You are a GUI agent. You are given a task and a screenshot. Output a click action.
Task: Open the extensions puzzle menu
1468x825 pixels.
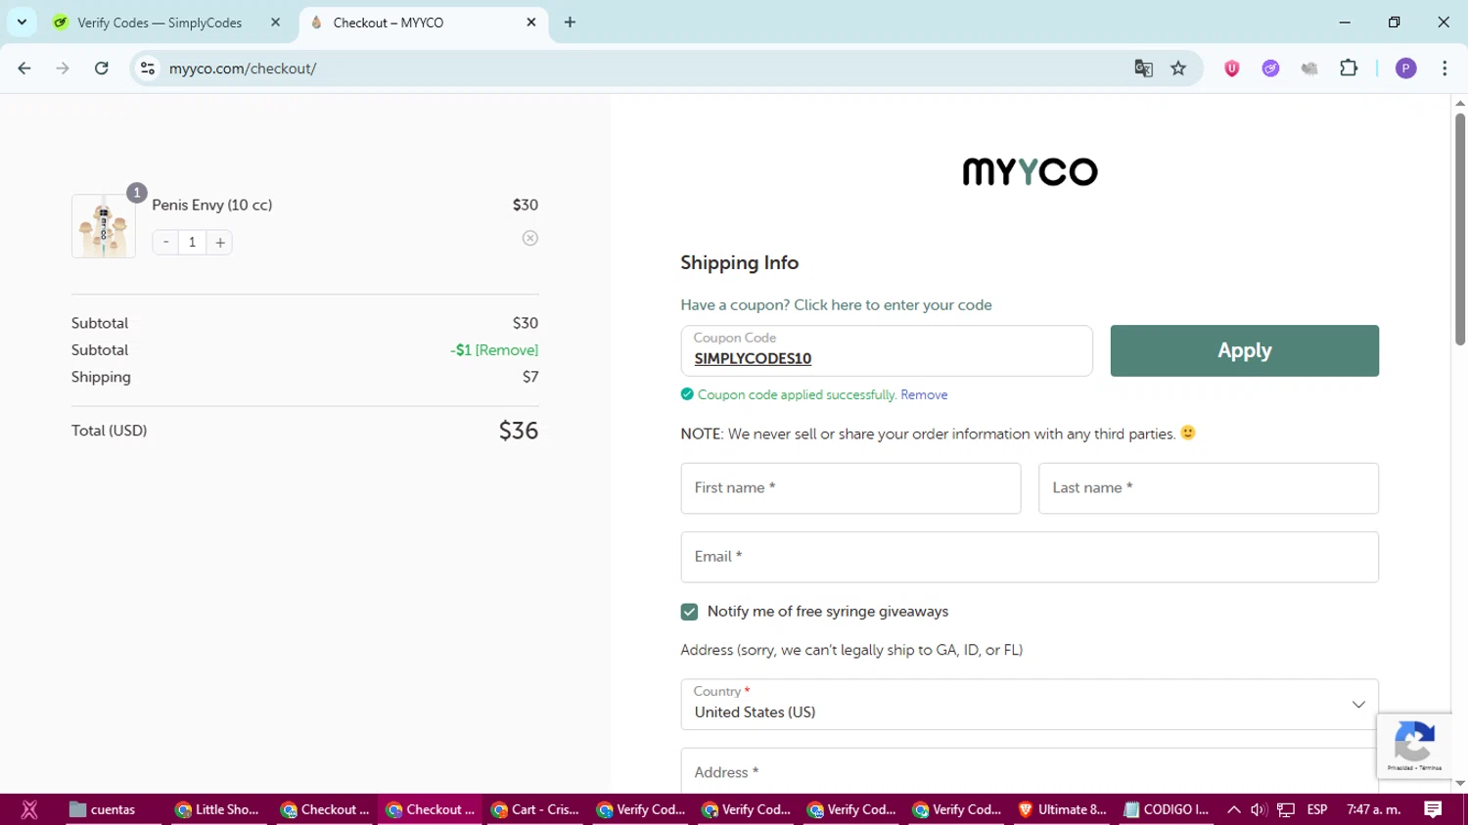pos(1349,69)
